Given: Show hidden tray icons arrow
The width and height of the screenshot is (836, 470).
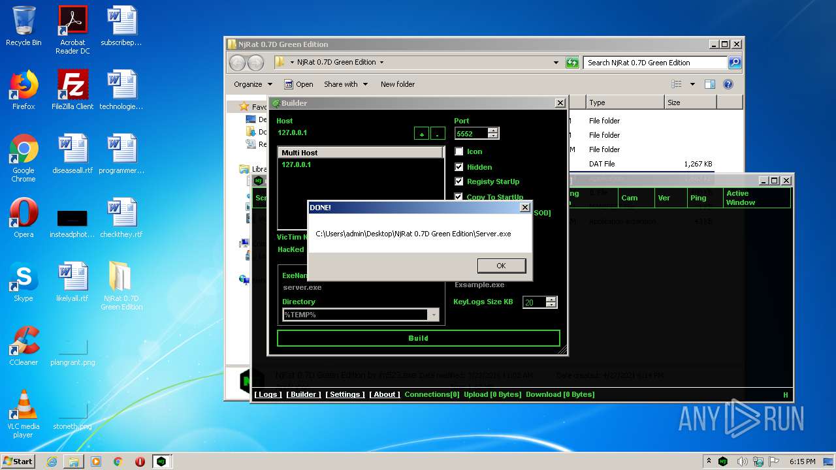Looking at the screenshot, I should tap(709, 462).
